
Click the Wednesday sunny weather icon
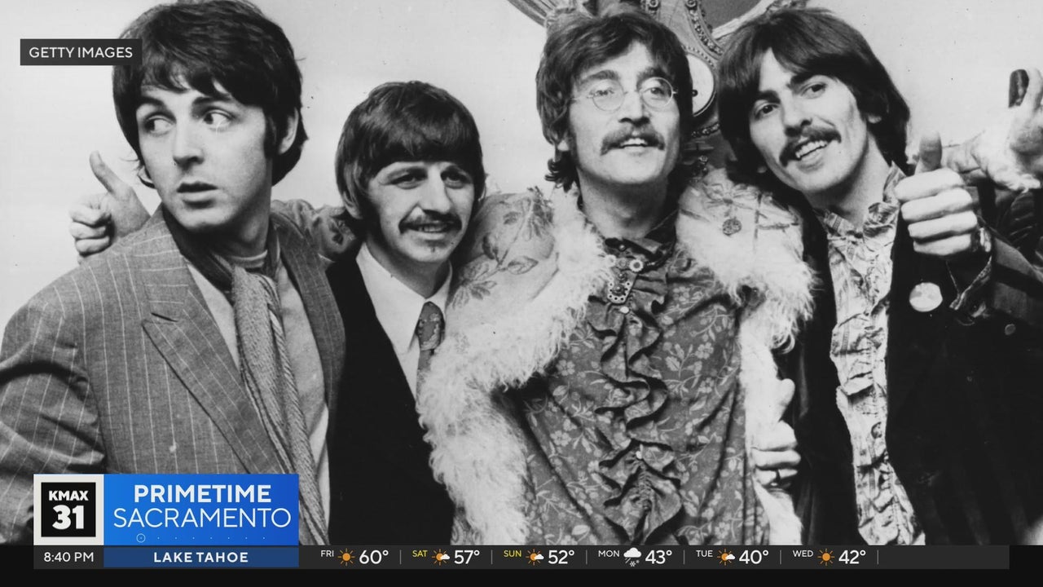coord(825,558)
